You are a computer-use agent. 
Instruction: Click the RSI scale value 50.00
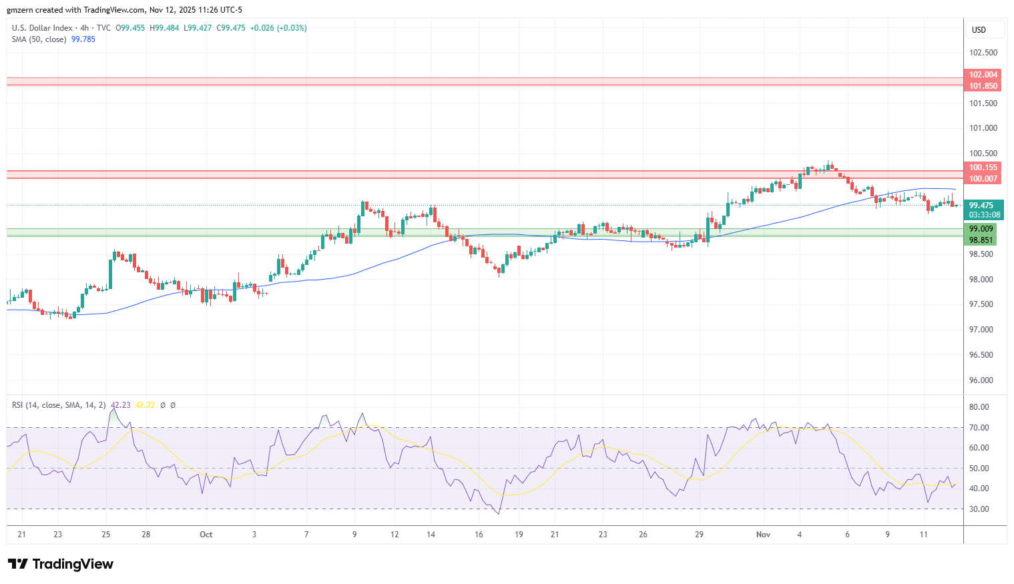[x=980, y=469]
